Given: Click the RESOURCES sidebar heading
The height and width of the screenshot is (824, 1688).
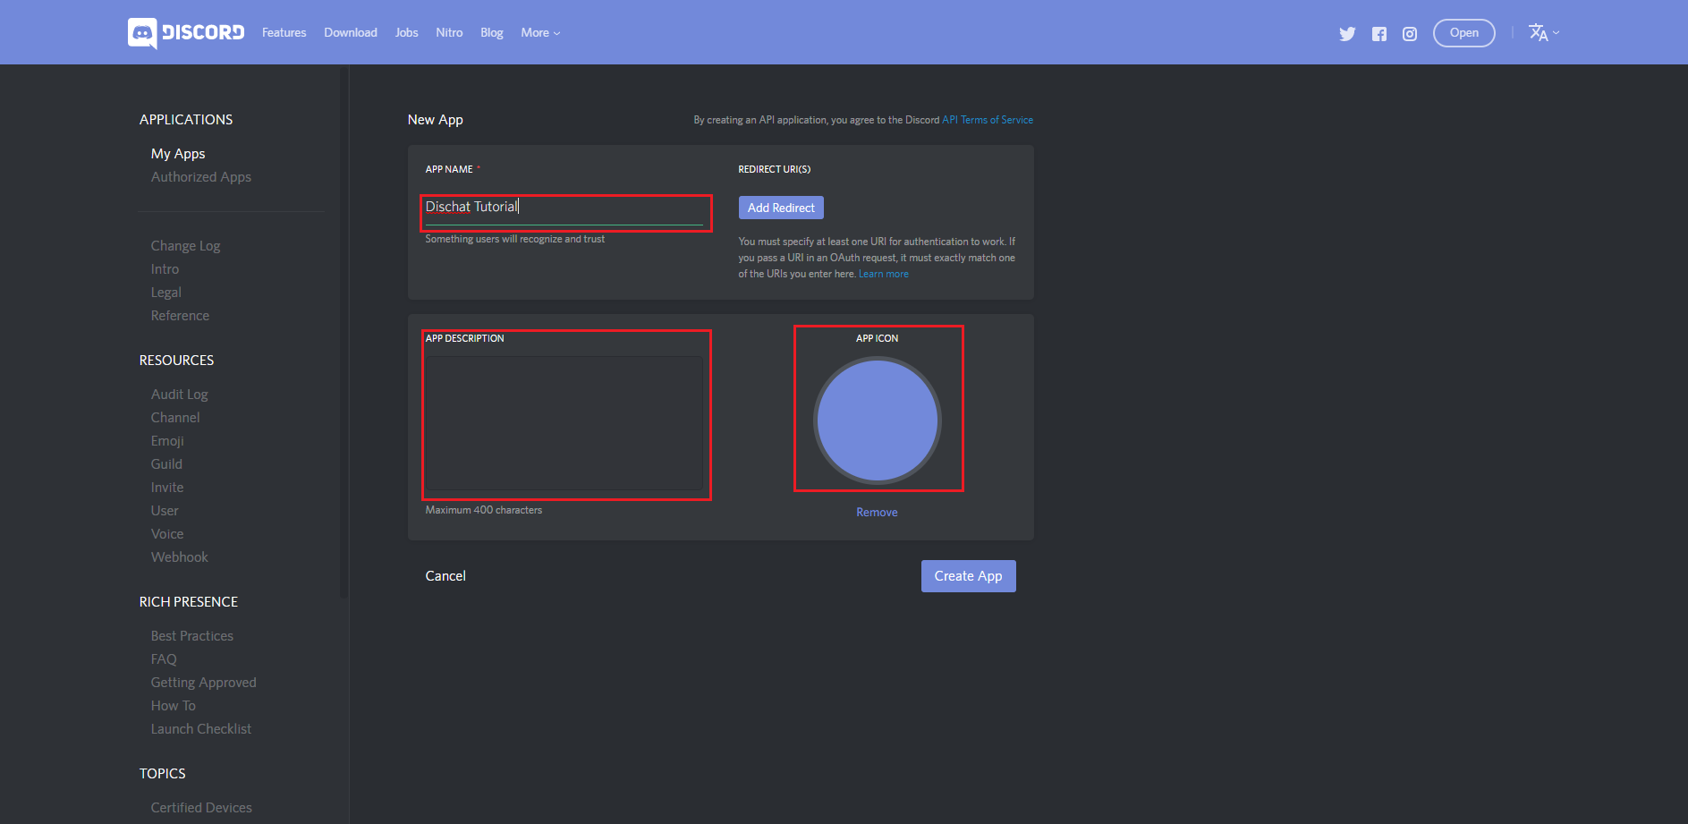Looking at the screenshot, I should pyautogui.click(x=176, y=361).
